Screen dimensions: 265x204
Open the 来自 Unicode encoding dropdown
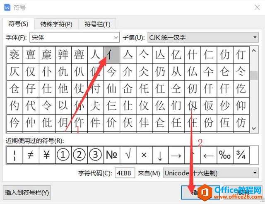(x=211, y=173)
